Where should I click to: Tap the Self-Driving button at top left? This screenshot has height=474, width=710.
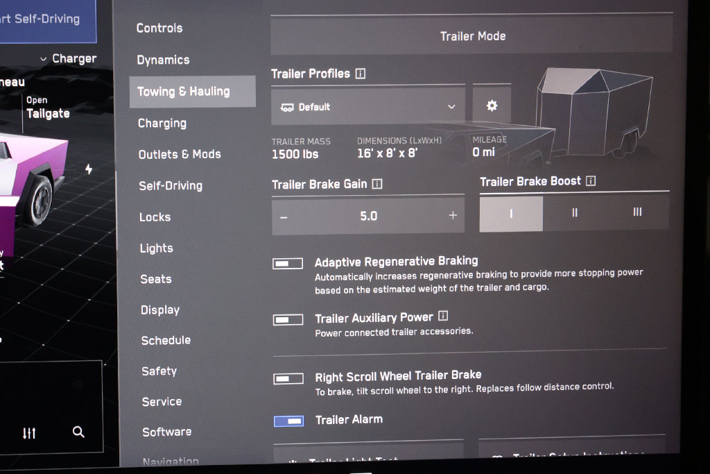48,21
